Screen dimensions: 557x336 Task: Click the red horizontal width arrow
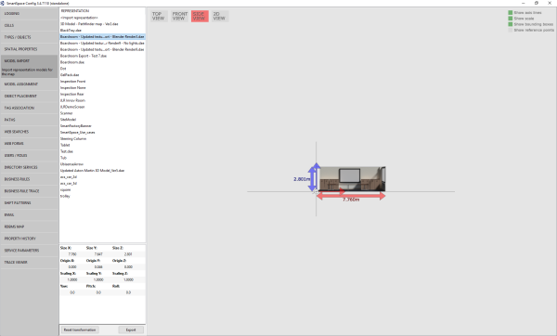click(x=351, y=196)
